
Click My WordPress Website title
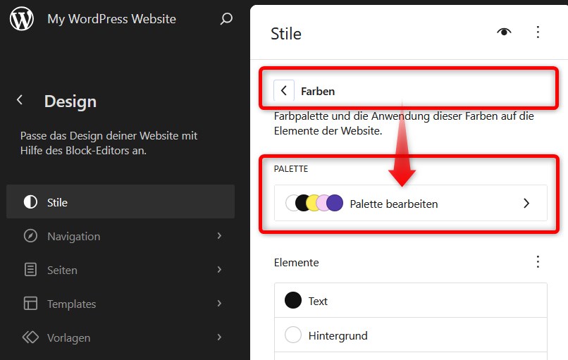(x=111, y=19)
